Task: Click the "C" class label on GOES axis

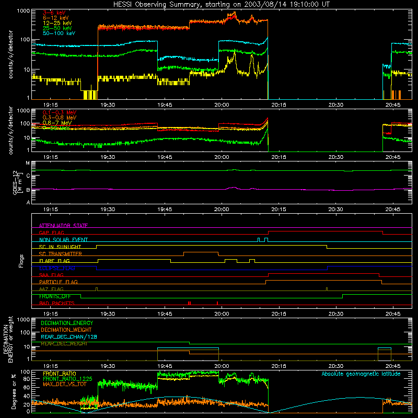Action: coord(28,176)
